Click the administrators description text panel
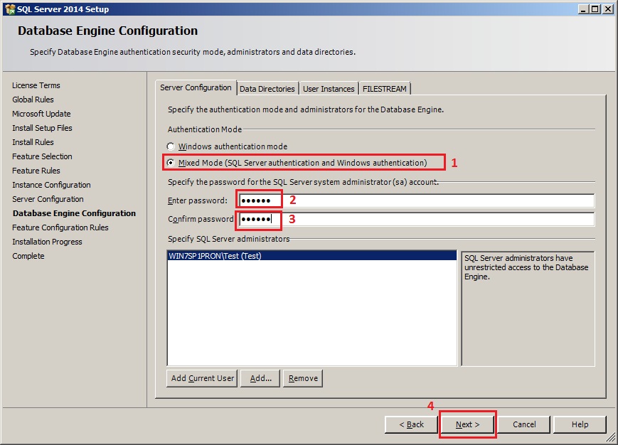618x445 pixels. 528,309
